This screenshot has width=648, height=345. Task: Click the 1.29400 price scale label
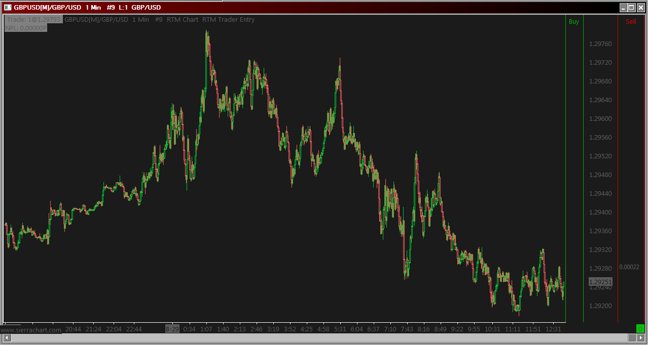(600, 212)
